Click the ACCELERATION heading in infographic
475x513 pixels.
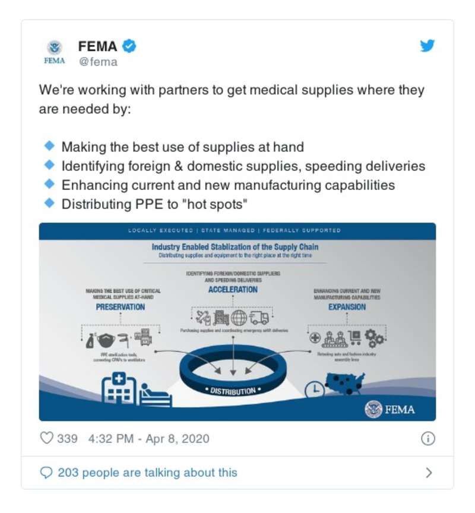tap(233, 290)
